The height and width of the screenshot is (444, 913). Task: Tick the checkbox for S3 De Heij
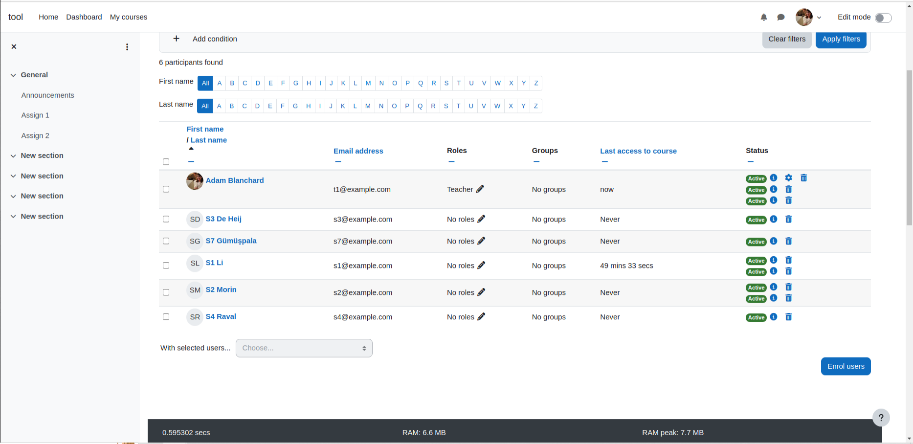tap(166, 219)
